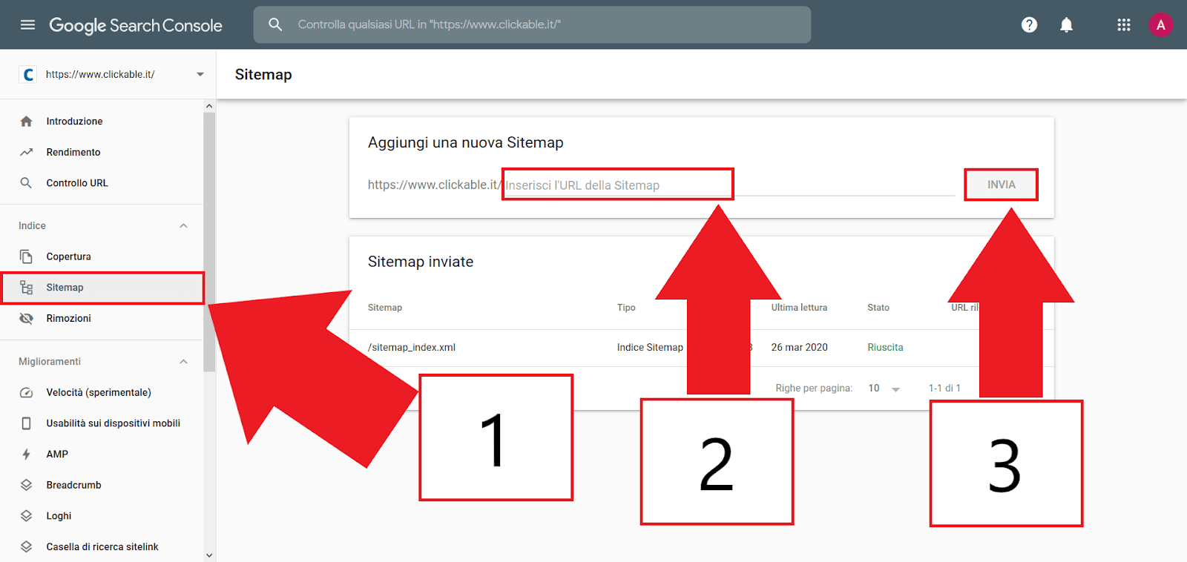This screenshot has width=1187, height=562.
Task: Click the sidebar scrollbar thumb
Action: tap(209, 242)
